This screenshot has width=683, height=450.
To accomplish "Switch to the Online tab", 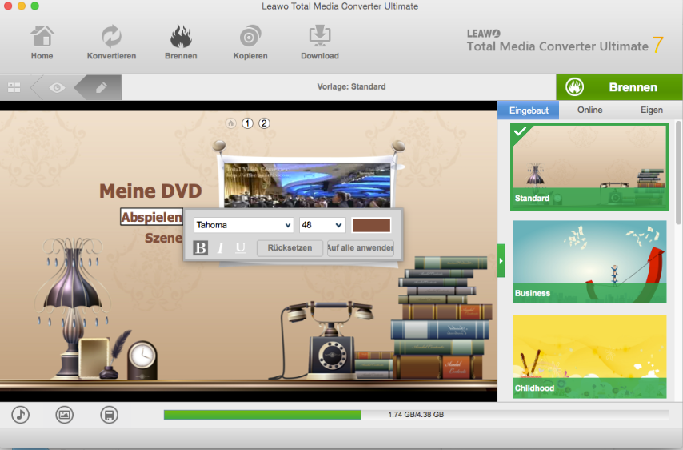I will coord(589,110).
